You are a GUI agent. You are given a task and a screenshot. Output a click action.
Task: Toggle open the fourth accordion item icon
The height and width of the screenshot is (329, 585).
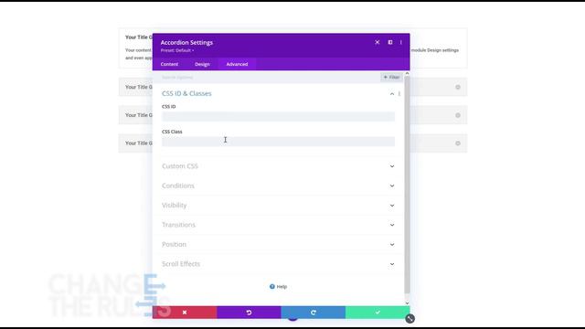point(458,143)
